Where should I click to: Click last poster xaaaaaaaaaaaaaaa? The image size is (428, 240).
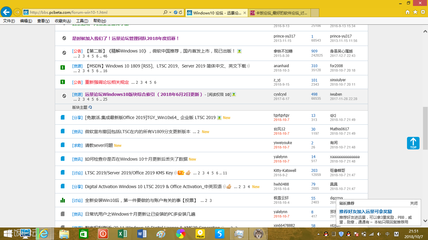(345, 157)
